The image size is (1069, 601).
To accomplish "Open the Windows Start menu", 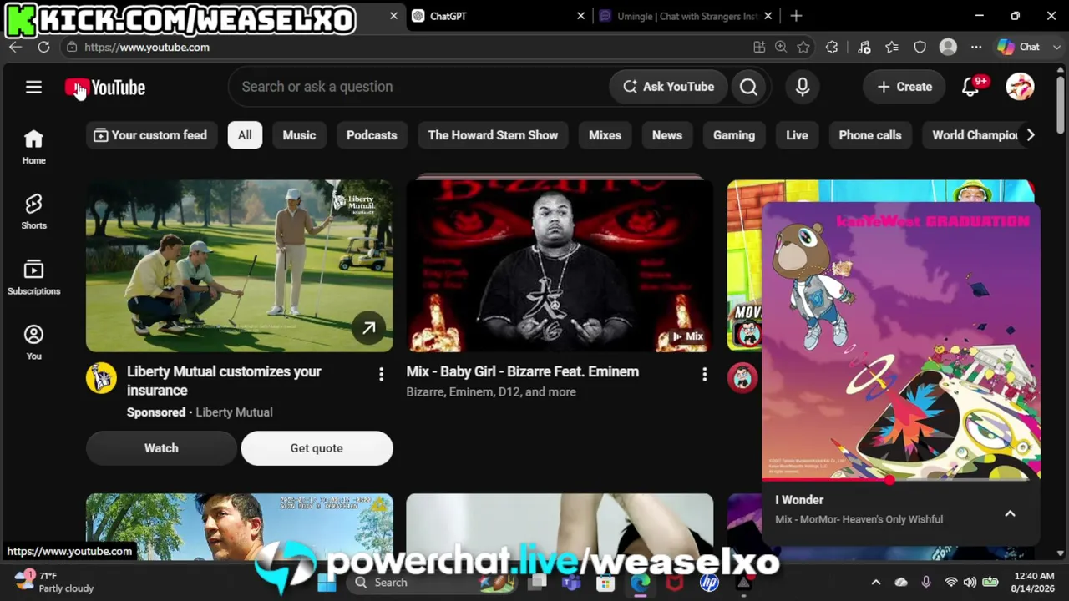I will 327,583.
